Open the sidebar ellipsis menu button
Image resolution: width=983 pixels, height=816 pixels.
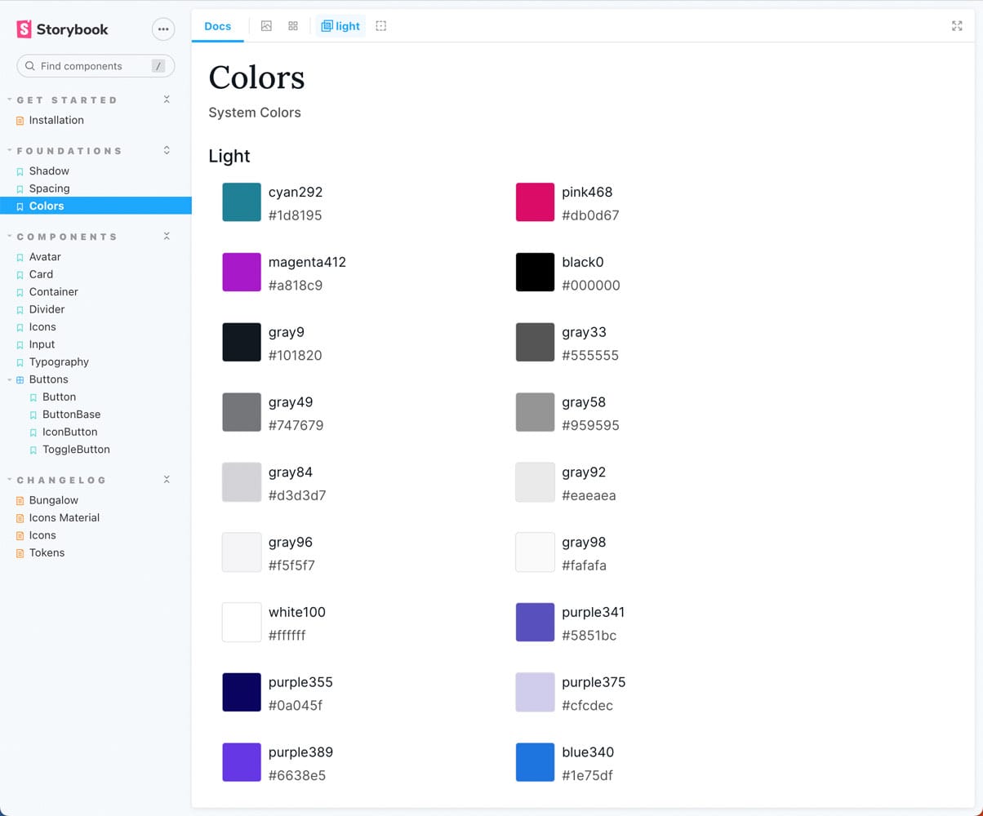click(x=163, y=29)
